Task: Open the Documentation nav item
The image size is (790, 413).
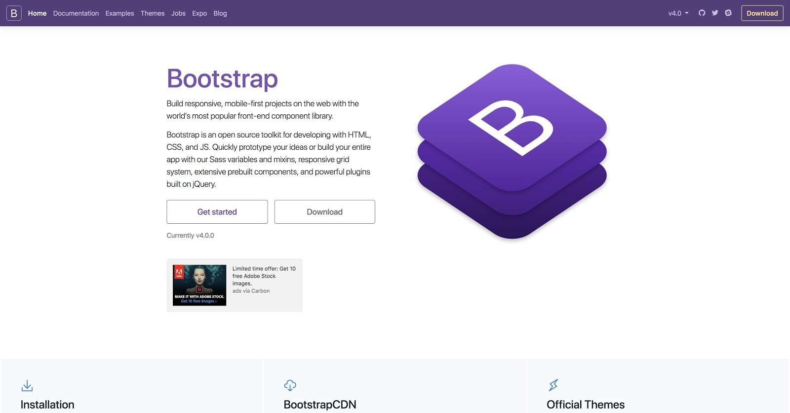Action: pyautogui.click(x=76, y=13)
